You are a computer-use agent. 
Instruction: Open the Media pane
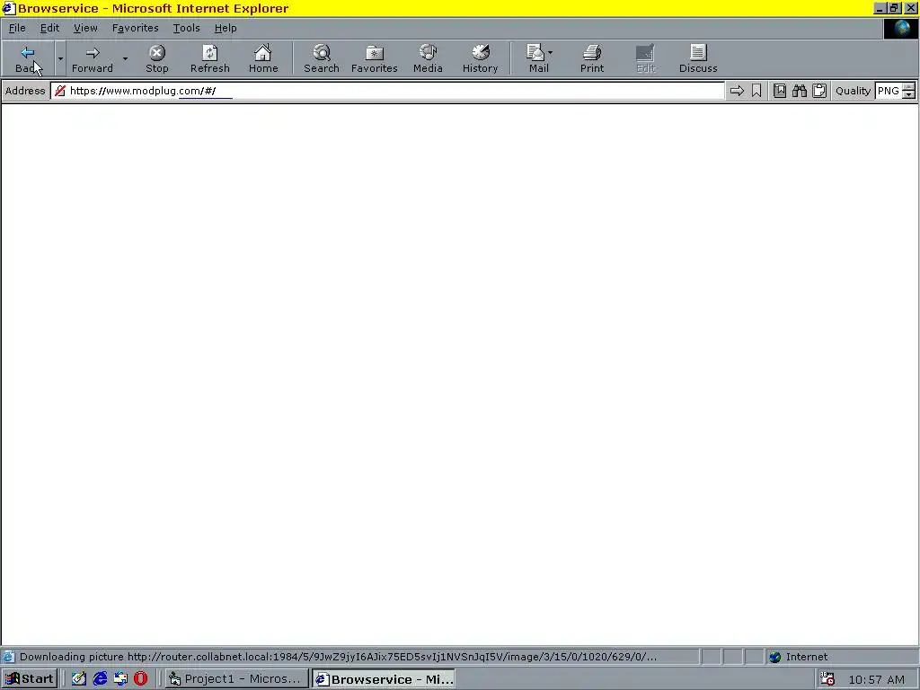[428, 58]
